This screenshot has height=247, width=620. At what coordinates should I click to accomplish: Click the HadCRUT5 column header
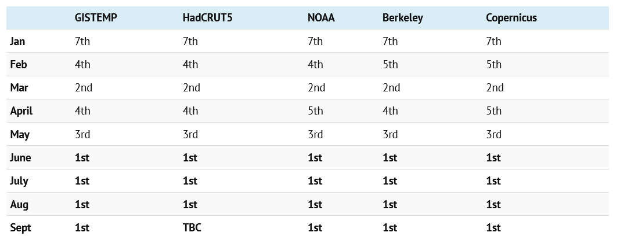pos(207,18)
